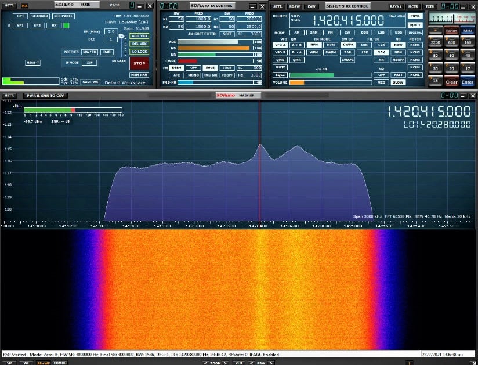478x365 pixels.
Task: Click the MHz keypad button
Action: [x=468, y=30]
